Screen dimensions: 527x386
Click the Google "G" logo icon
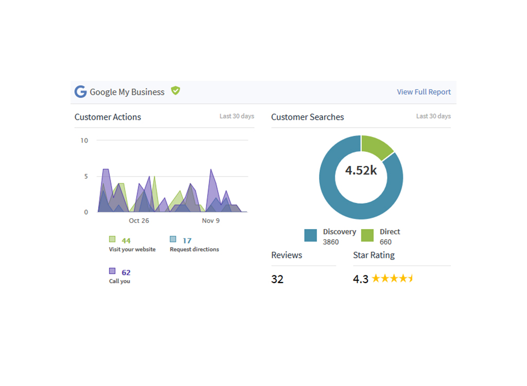point(80,91)
